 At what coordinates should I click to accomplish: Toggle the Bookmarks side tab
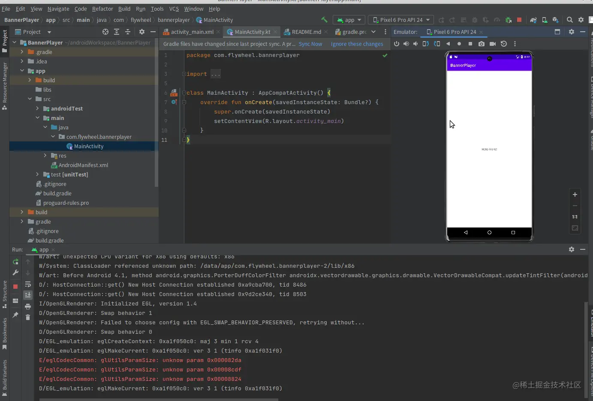click(x=5, y=334)
